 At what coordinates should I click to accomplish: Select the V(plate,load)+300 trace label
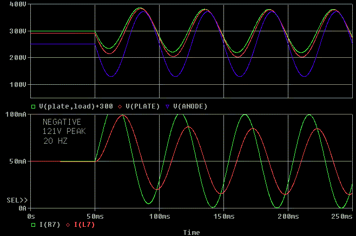[76, 106]
